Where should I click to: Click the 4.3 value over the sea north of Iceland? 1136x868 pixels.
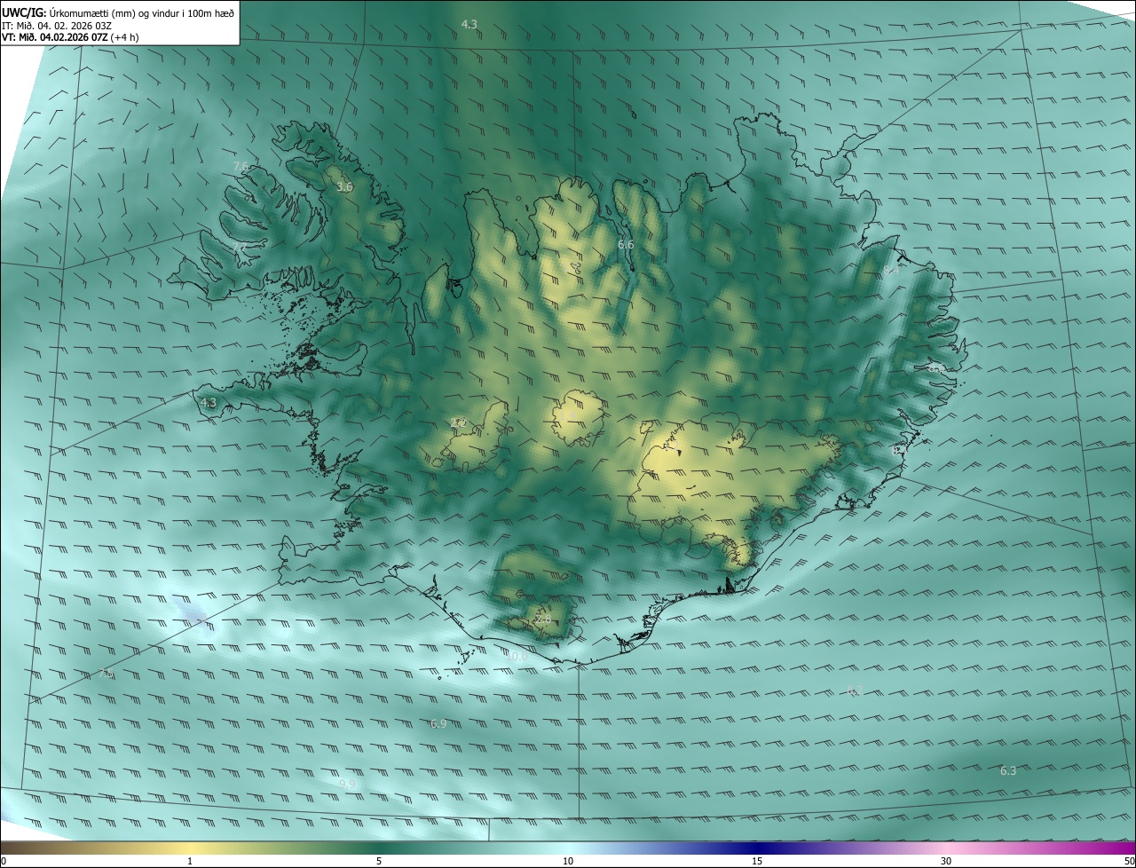tap(469, 25)
